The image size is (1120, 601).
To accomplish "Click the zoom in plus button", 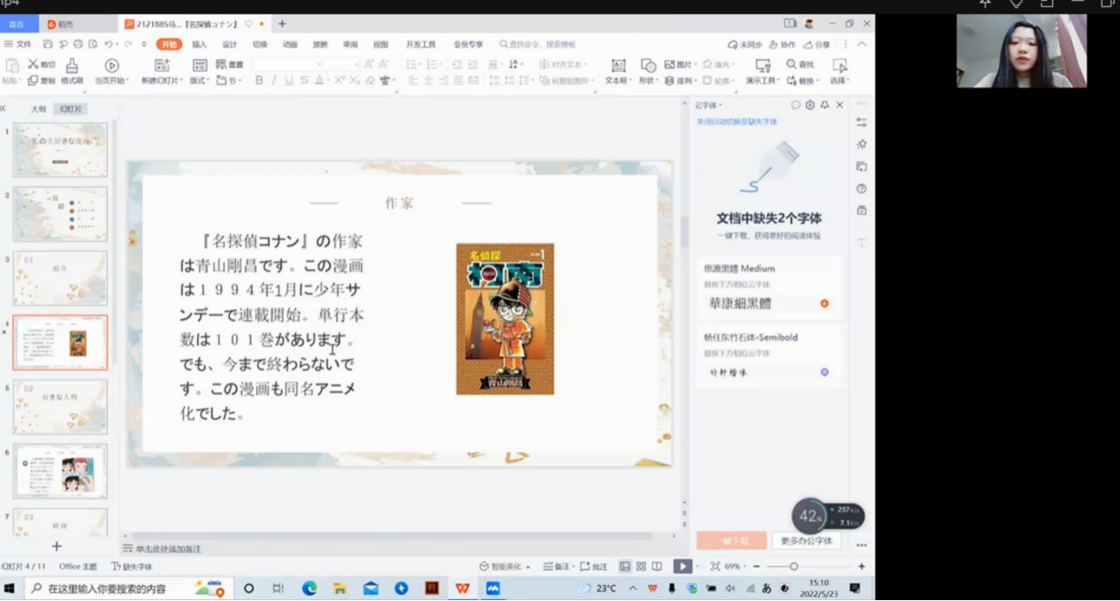I will (862, 567).
